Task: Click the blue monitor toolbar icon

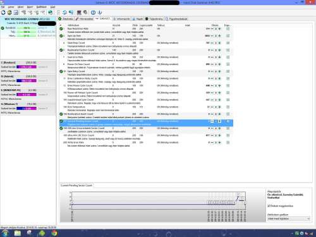Action: [x=71, y=13]
